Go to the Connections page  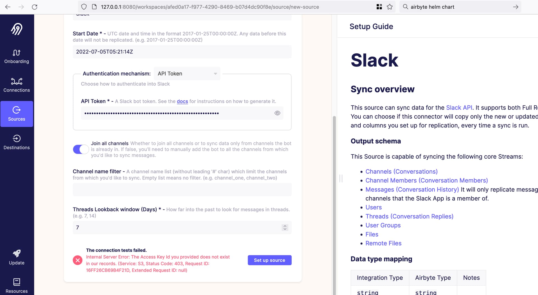pos(17,85)
